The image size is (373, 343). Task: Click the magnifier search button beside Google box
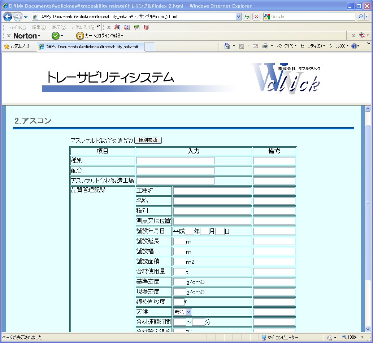(360, 16)
